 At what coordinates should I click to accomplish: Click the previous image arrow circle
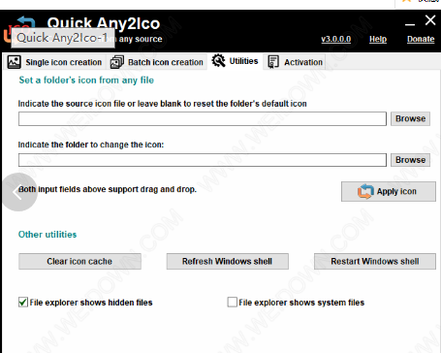click(x=19, y=192)
